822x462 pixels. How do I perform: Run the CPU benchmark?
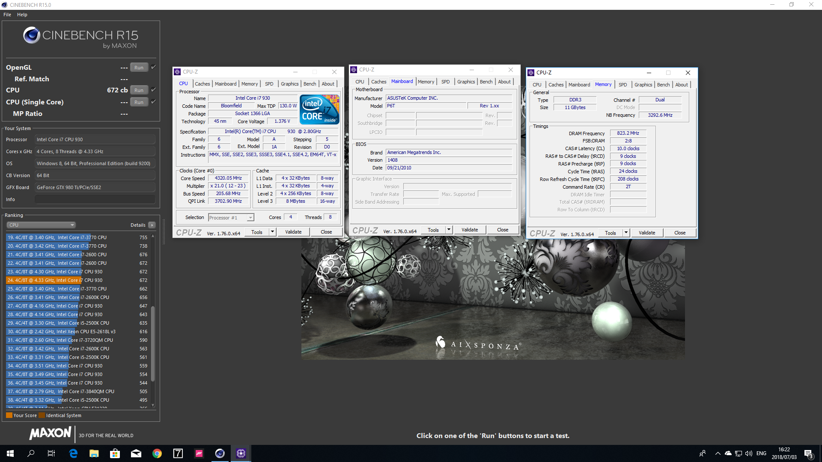point(139,90)
